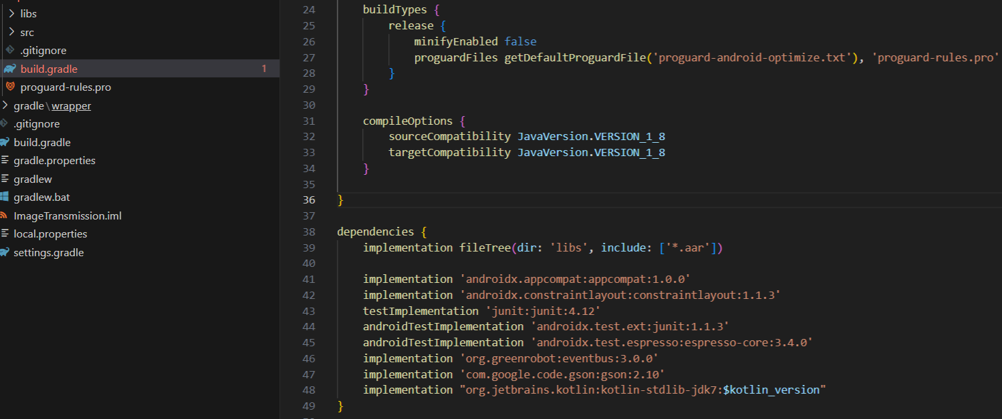Click fileTree on line 39
1002x419 pixels.
coord(485,248)
